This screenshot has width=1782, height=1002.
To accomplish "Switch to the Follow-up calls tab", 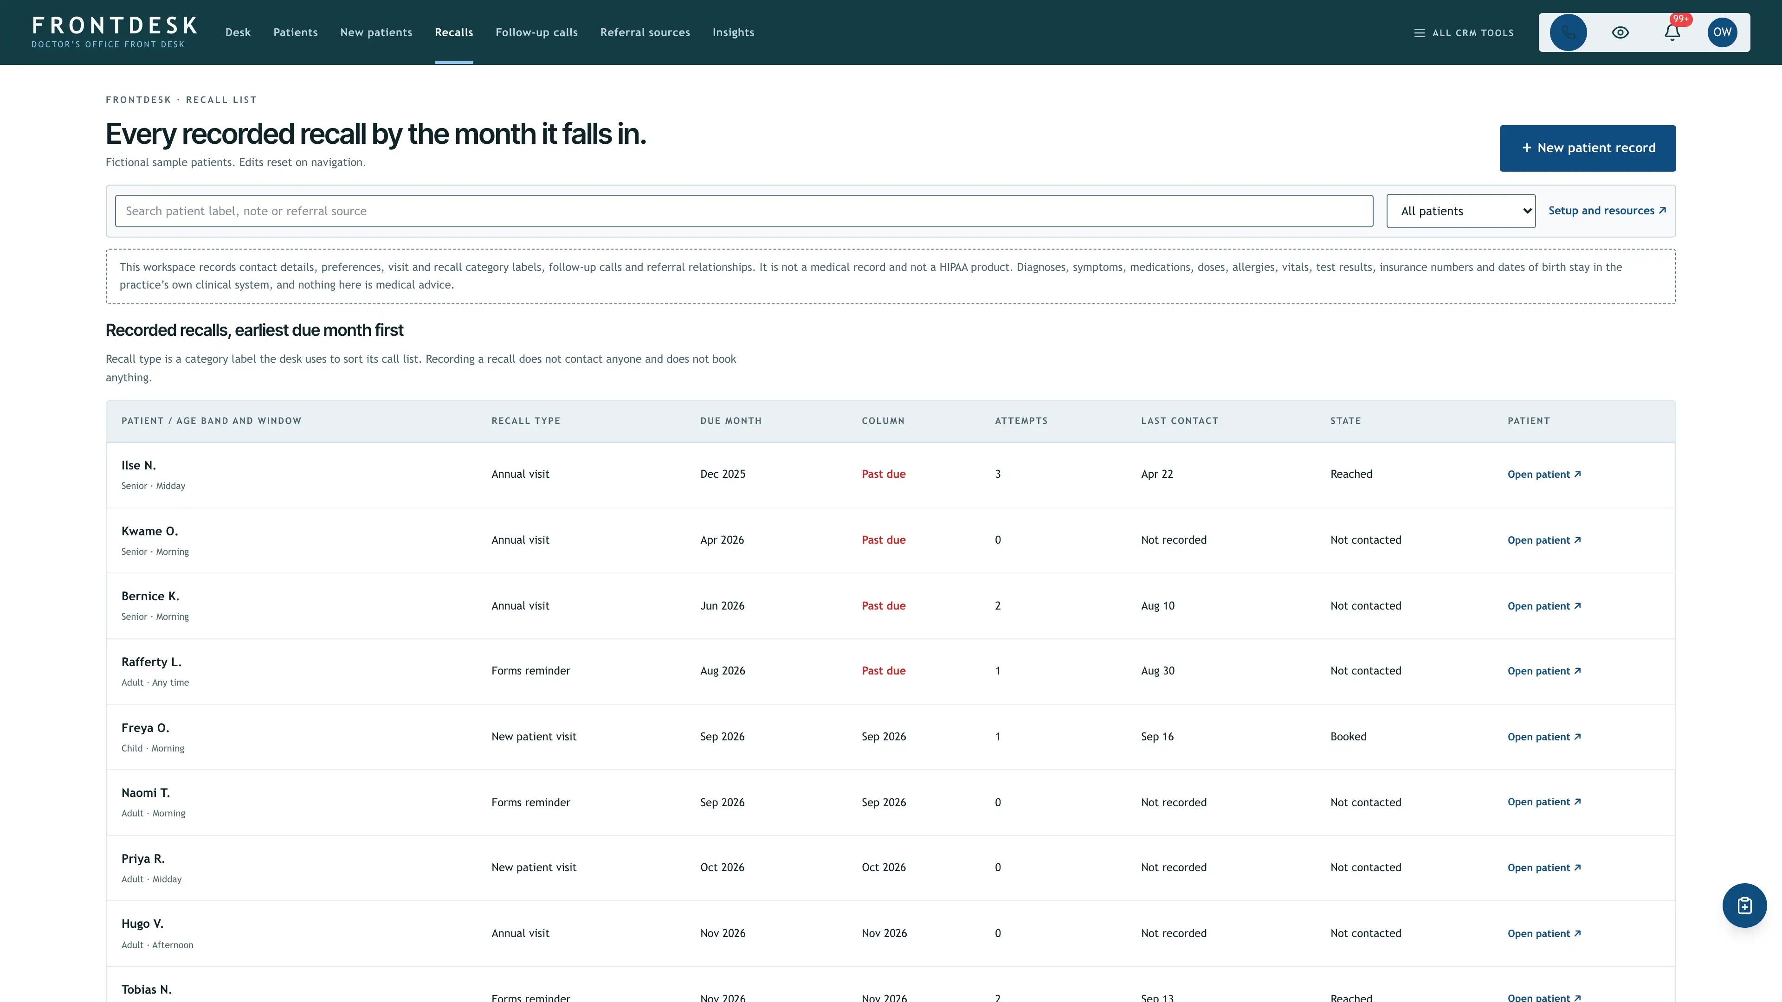I will pos(536,32).
